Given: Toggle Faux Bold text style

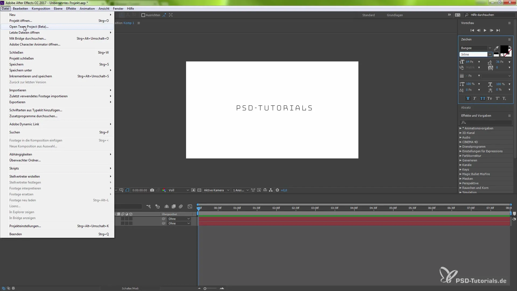Looking at the screenshot, I should (x=468, y=99).
